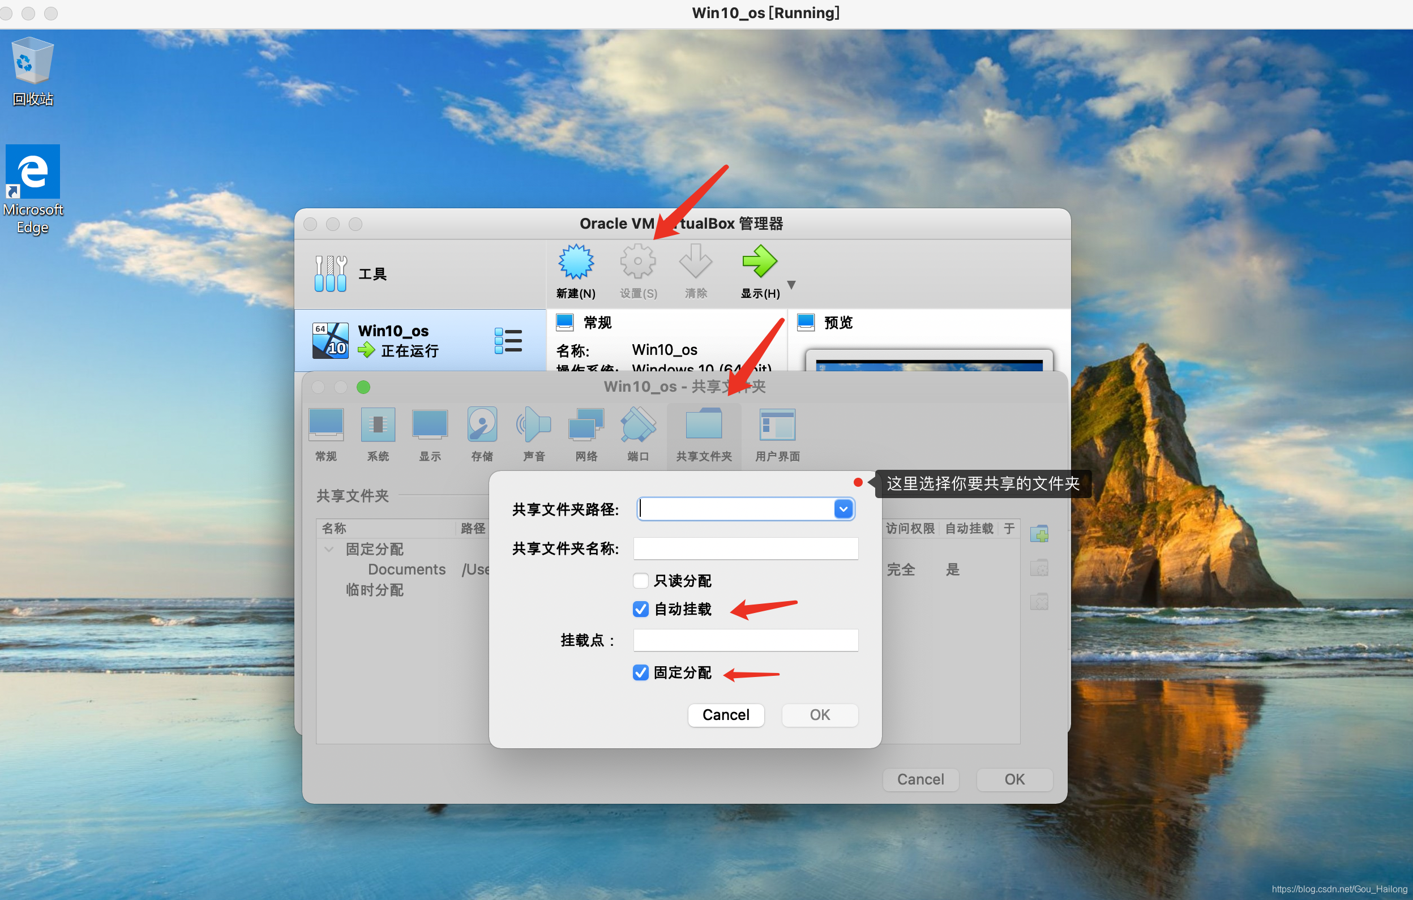
Task: Open the shared folder path dropdown arrow
Action: (843, 509)
